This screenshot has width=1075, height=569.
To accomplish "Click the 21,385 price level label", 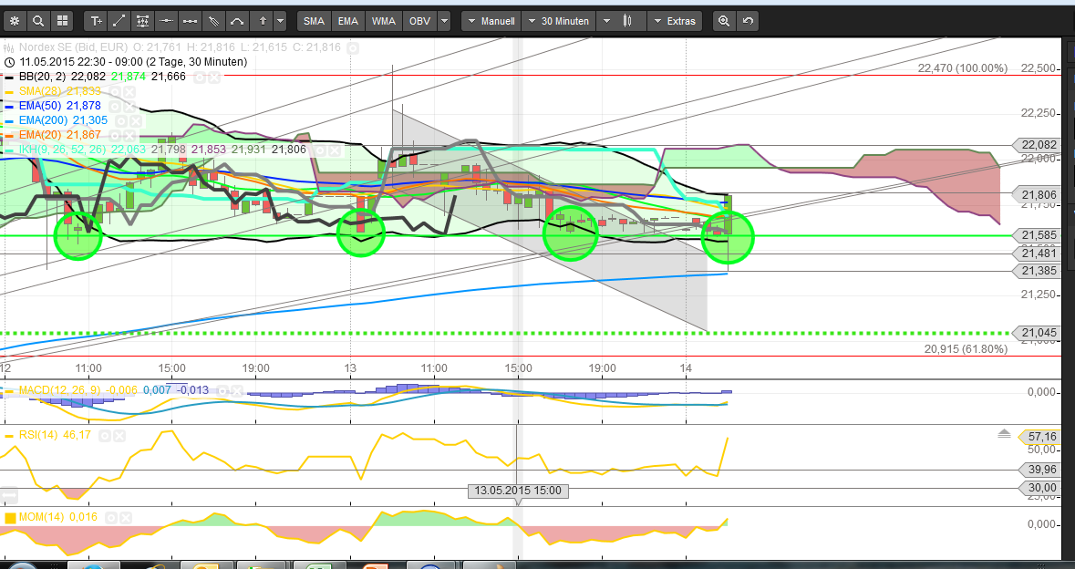I will [1039, 271].
